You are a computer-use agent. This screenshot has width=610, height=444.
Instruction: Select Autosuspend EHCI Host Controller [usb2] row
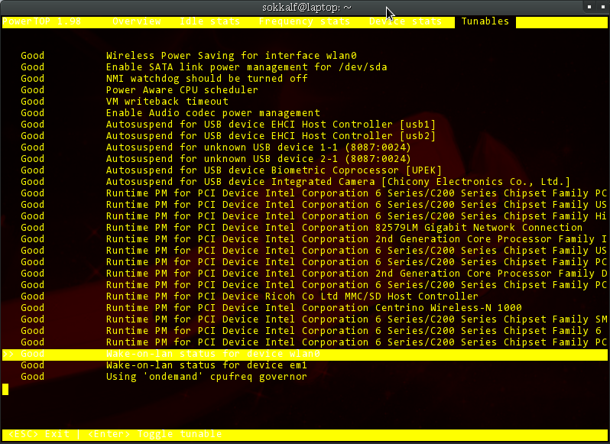coord(305,136)
